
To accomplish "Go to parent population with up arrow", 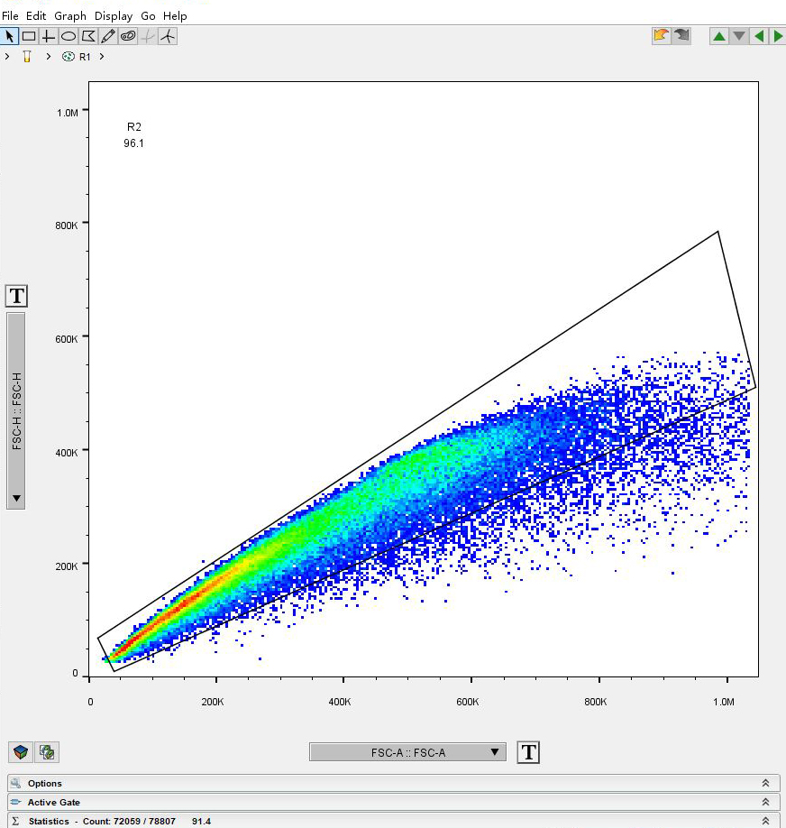I will click(x=719, y=36).
